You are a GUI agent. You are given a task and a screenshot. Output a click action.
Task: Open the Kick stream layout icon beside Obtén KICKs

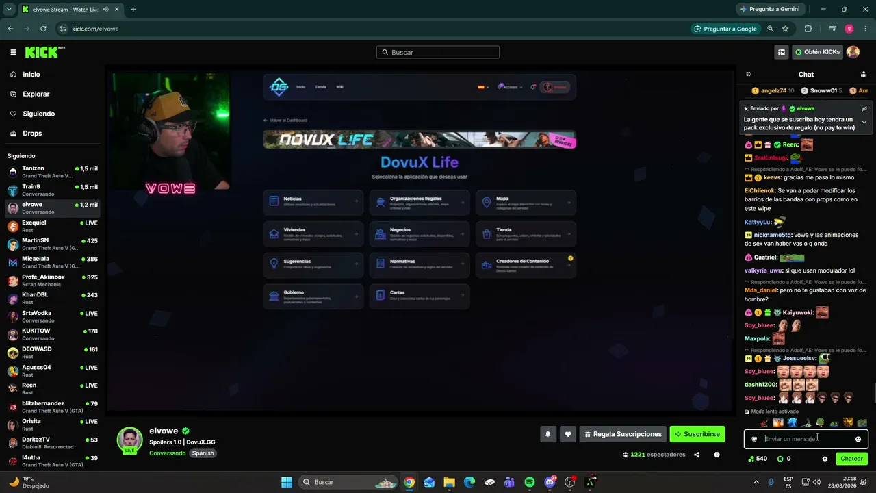pos(781,52)
